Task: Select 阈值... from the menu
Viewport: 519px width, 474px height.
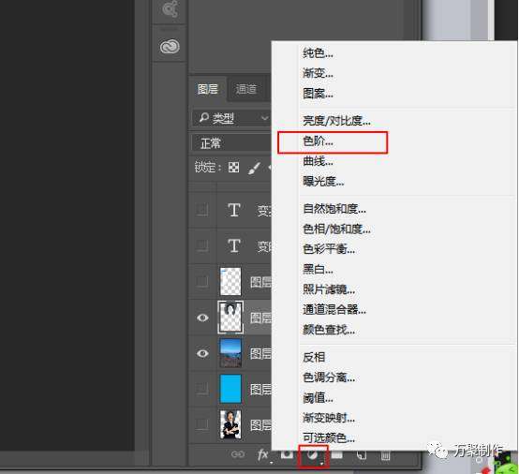Action: tap(318, 398)
